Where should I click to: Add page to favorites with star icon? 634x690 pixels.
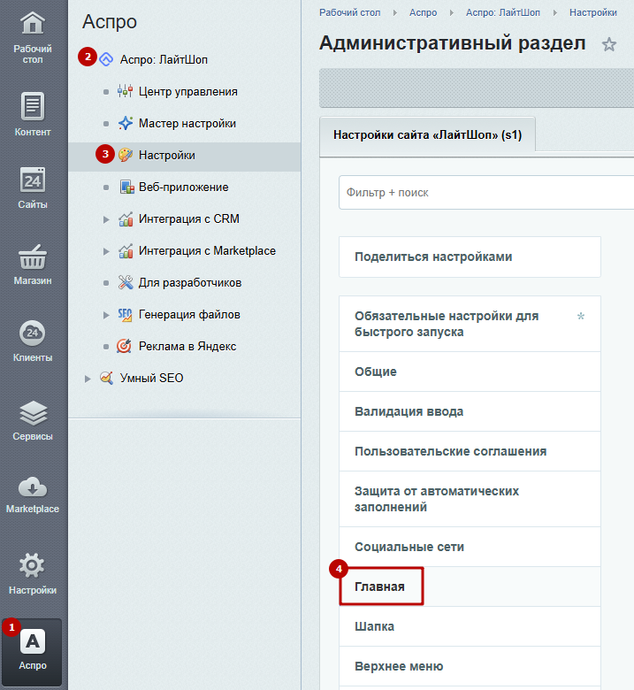(x=608, y=44)
